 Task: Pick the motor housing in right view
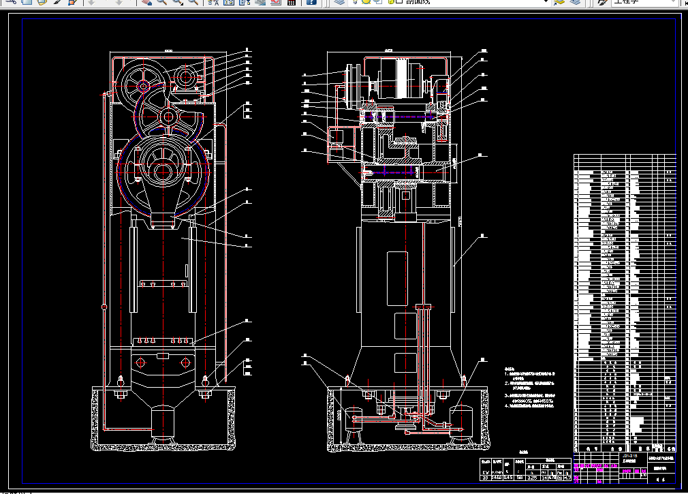click(398, 78)
